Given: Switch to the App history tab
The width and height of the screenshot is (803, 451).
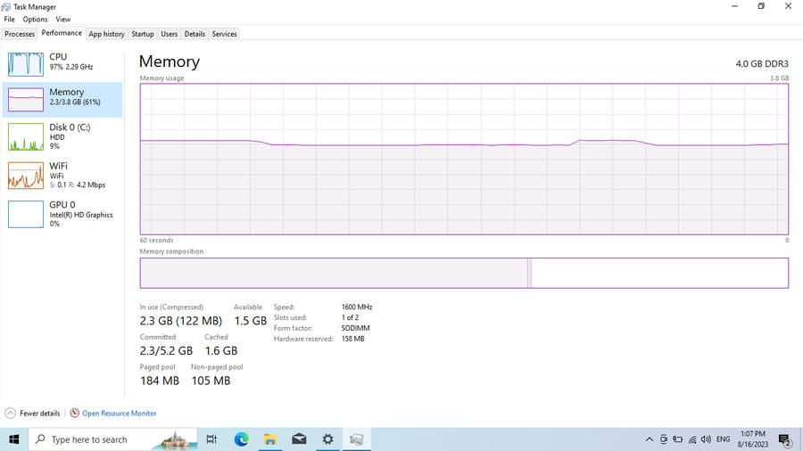Looking at the screenshot, I should (106, 34).
